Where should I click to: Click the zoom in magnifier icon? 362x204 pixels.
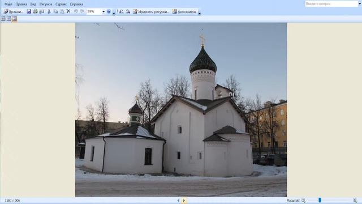point(355,201)
